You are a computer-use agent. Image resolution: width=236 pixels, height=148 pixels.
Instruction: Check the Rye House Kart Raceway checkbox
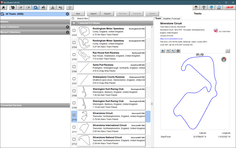coord(74,54)
